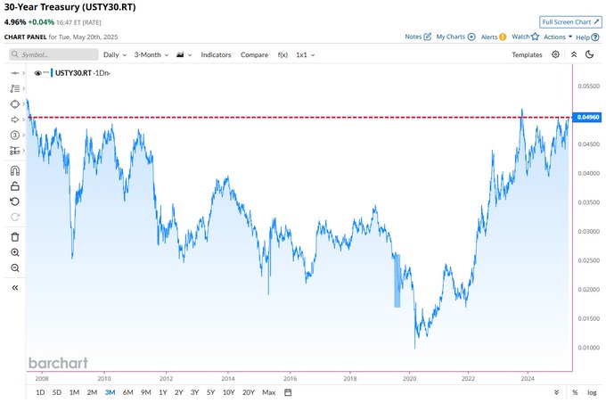Toggle percent scale button

point(575,392)
